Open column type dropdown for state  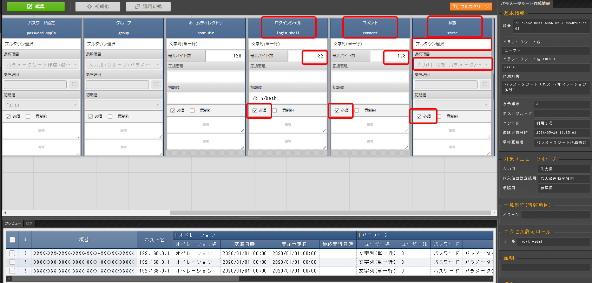[452, 44]
